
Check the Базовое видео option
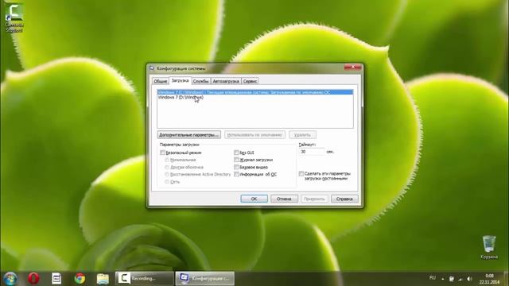tap(236, 167)
